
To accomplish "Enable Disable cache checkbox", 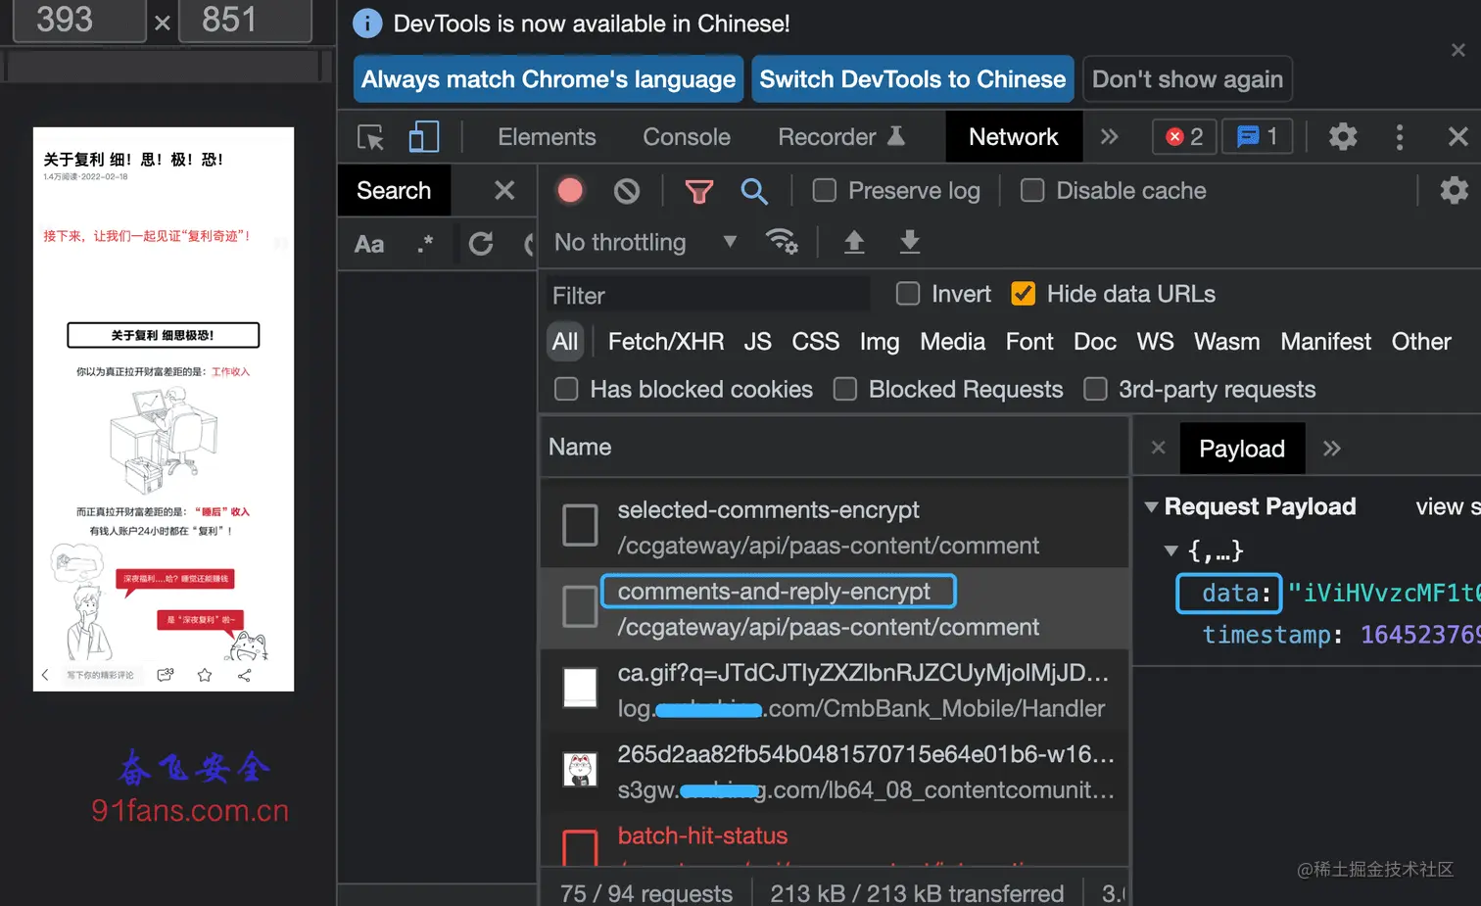I will pyautogui.click(x=1032, y=190).
